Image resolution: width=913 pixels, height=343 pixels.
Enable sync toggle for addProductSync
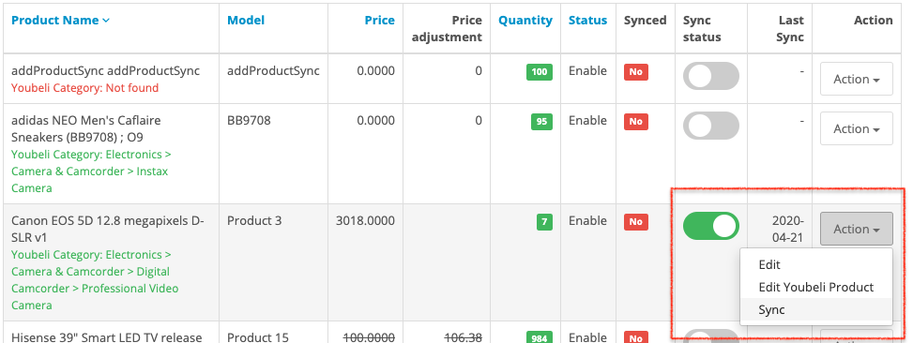711,76
